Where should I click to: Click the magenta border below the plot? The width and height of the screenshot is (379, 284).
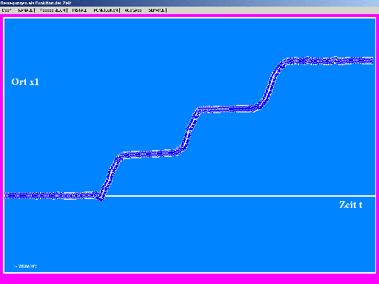[x=189, y=279]
